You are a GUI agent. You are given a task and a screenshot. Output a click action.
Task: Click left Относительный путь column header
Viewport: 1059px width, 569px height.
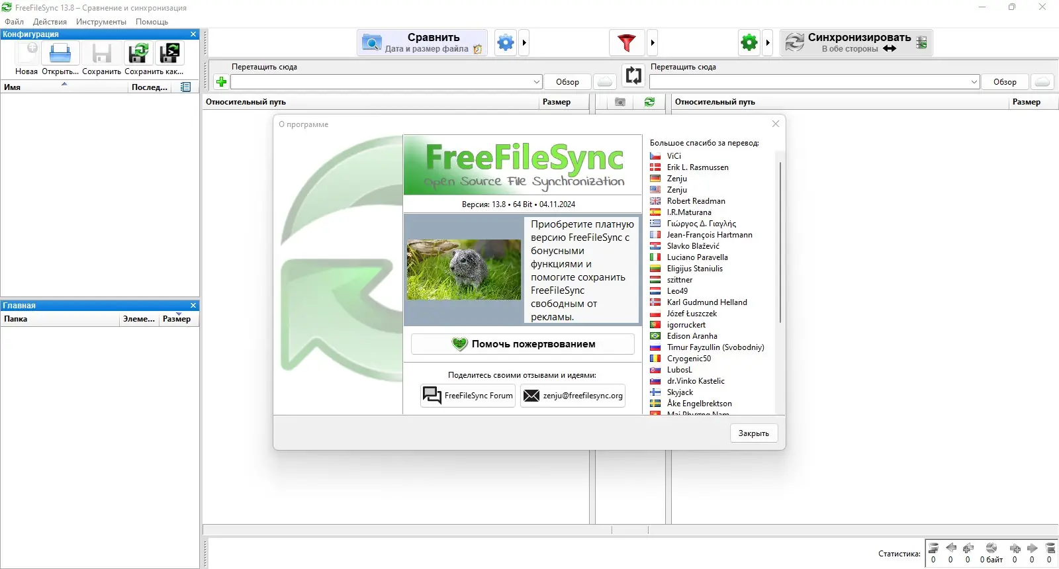370,102
